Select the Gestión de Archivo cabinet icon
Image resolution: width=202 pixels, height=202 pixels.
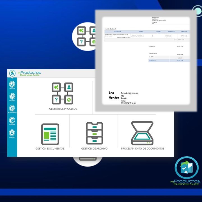[94, 133]
